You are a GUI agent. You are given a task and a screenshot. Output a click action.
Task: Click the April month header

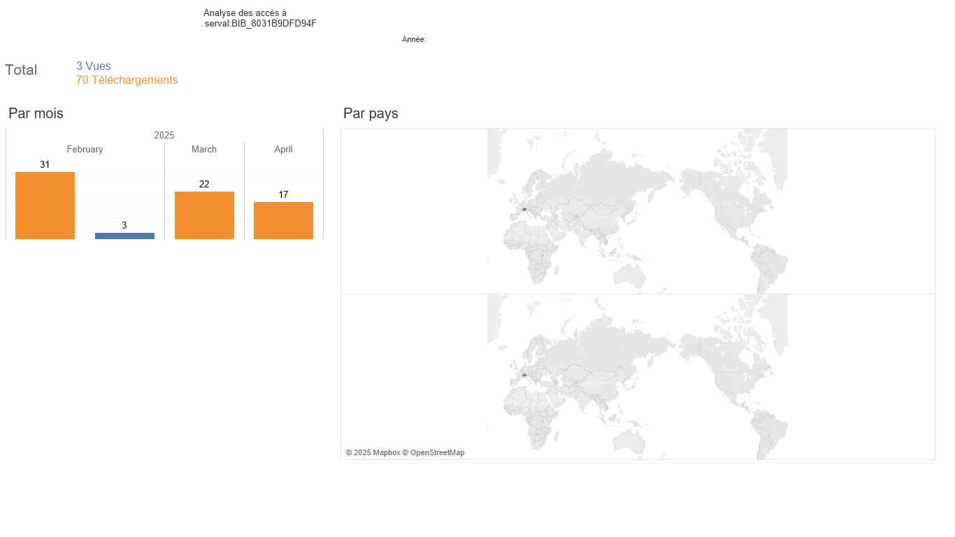[283, 149]
